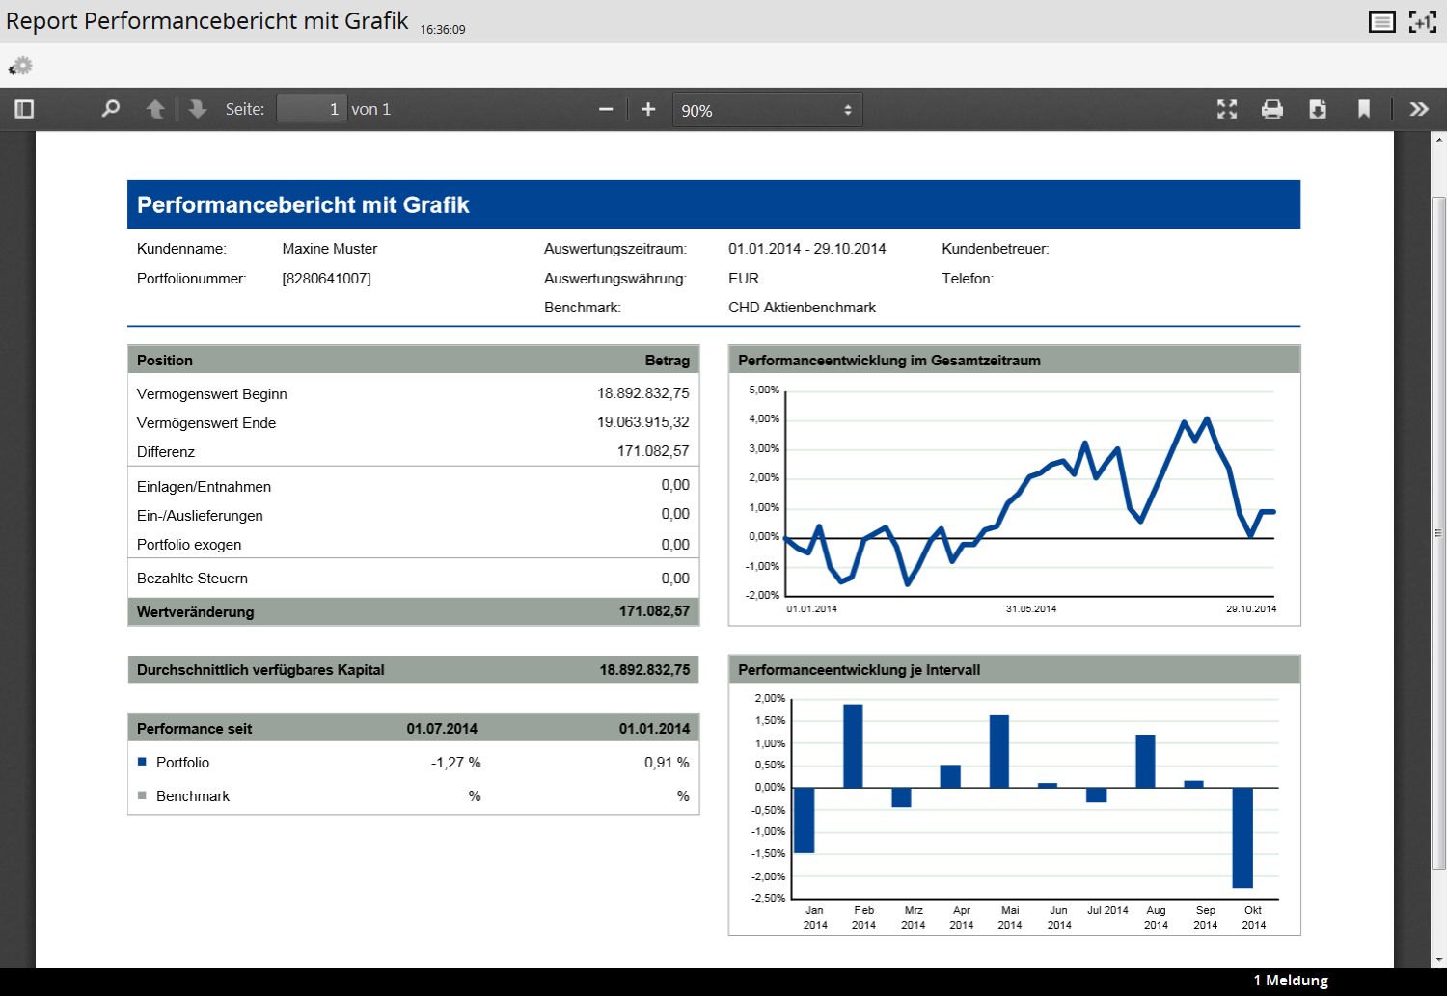Click the page number input field
The height and width of the screenshot is (996, 1447).
coord(311,109)
